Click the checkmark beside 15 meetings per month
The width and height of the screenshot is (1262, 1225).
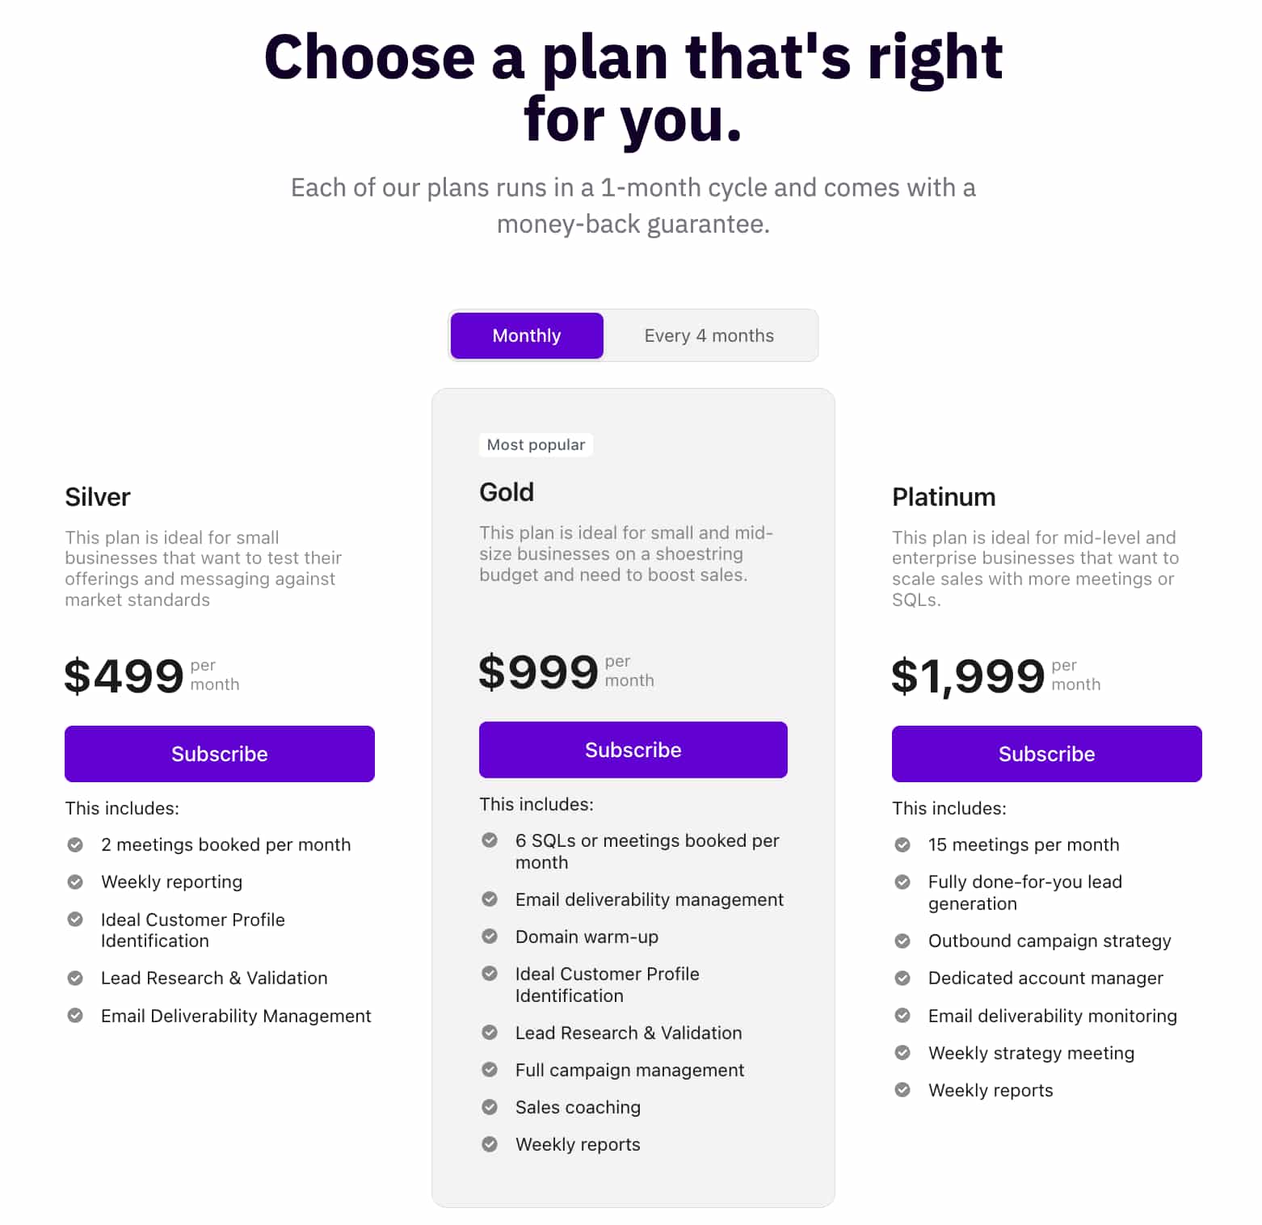click(x=902, y=844)
